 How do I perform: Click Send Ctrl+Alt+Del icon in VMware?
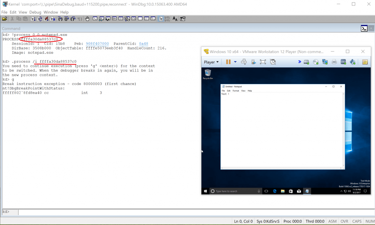click(244, 62)
